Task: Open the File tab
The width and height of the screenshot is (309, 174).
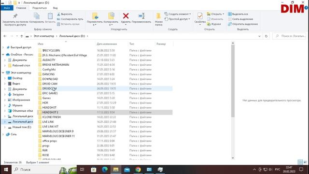Action: (7, 8)
